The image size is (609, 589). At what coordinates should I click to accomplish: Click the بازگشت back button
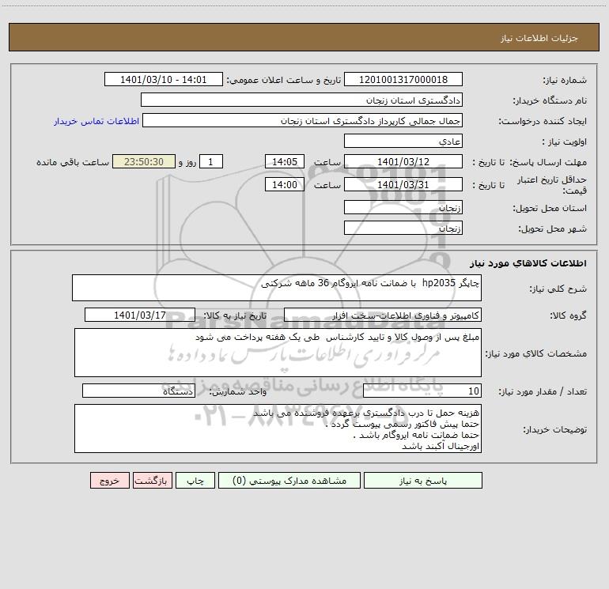click(x=152, y=480)
